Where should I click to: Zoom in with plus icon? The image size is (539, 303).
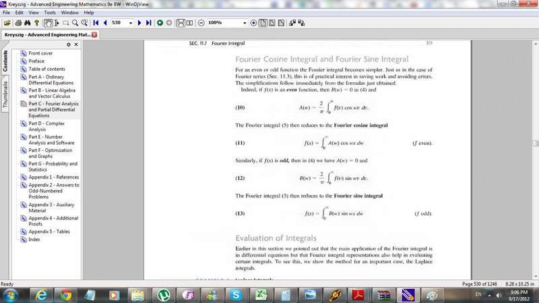click(254, 23)
